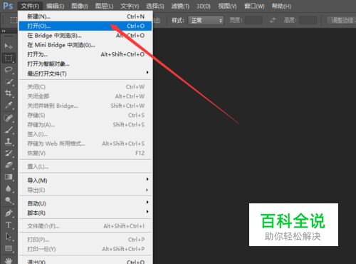Open the 图层(L) menu

coord(104,6)
